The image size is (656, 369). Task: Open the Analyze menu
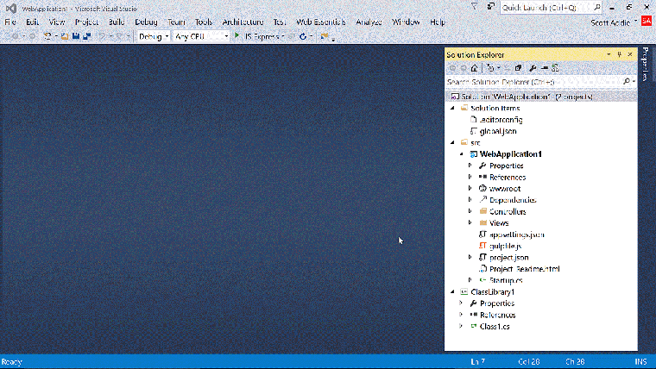369,22
